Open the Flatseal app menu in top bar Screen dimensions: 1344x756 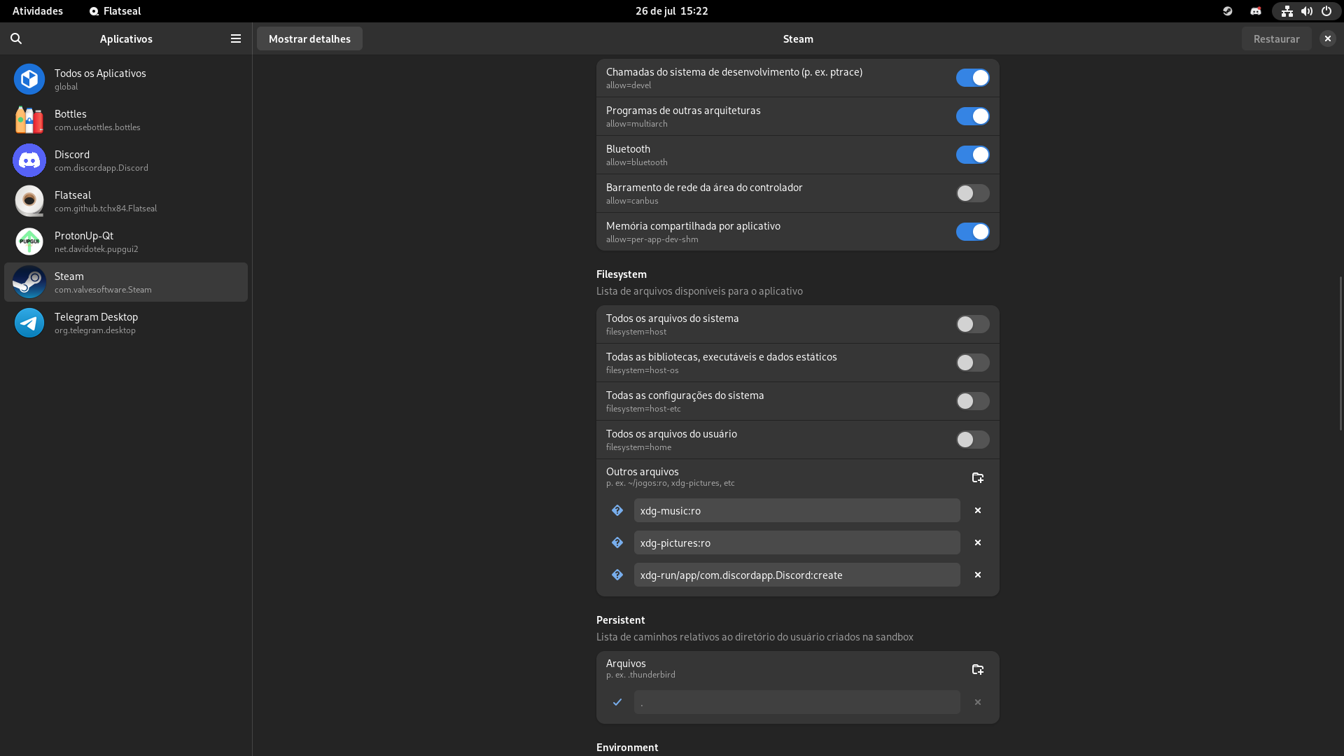click(x=115, y=11)
